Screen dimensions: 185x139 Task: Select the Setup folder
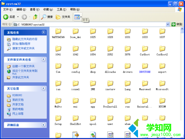58,120
